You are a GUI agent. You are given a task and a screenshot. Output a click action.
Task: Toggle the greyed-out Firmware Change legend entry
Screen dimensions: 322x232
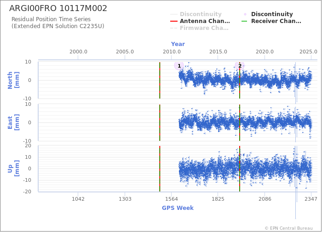pyautogui.click(x=199, y=28)
